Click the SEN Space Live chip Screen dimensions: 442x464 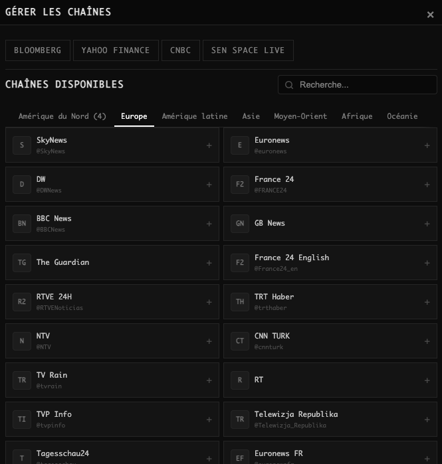point(247,50)
